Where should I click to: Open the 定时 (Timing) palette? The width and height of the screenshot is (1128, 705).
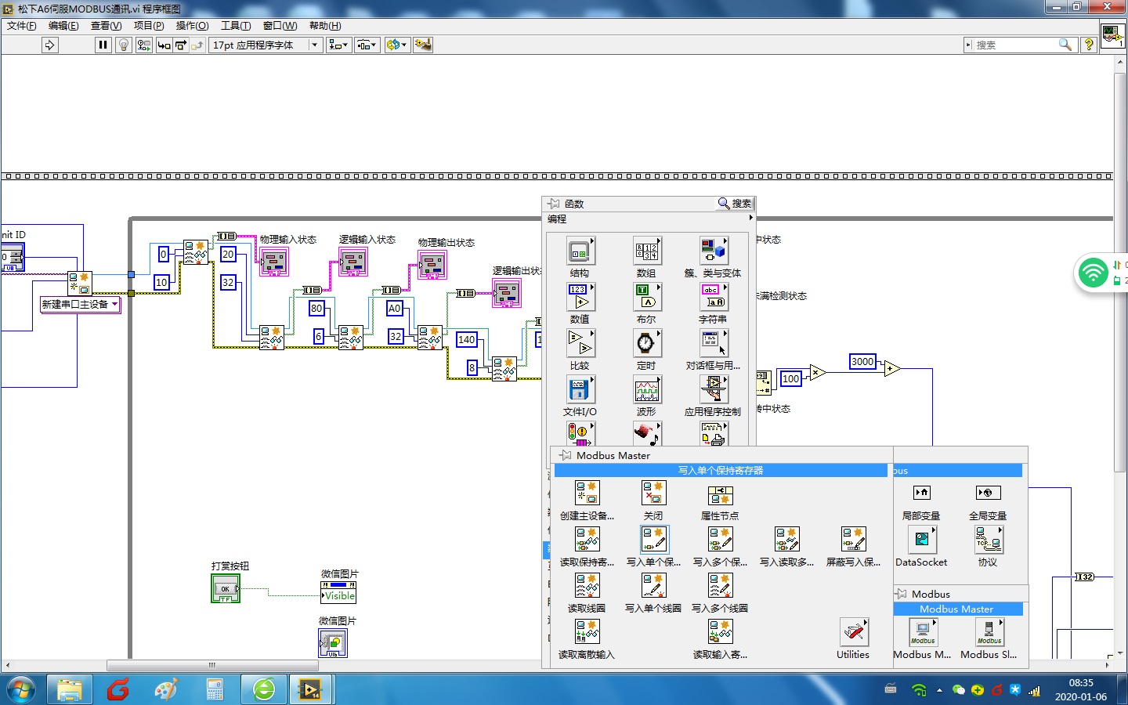(x=645, y=344)
